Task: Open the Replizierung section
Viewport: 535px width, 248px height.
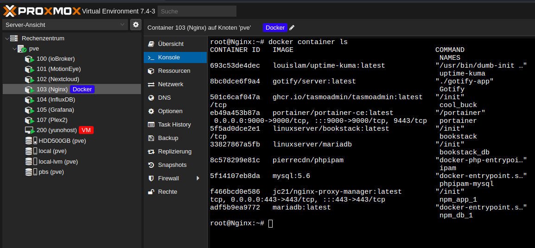Action: [x=175, y=152]
